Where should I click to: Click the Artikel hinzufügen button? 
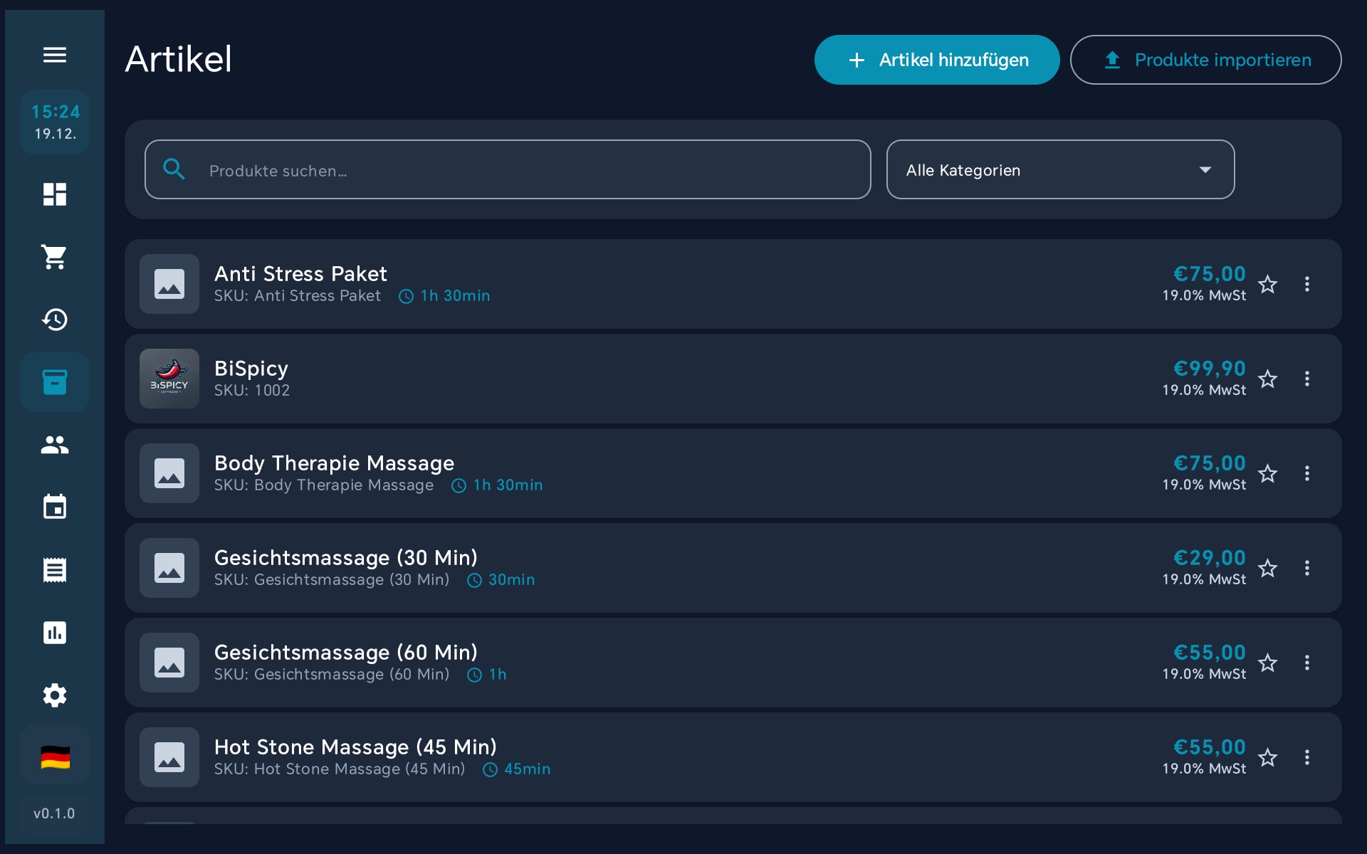tap(936, 60)
